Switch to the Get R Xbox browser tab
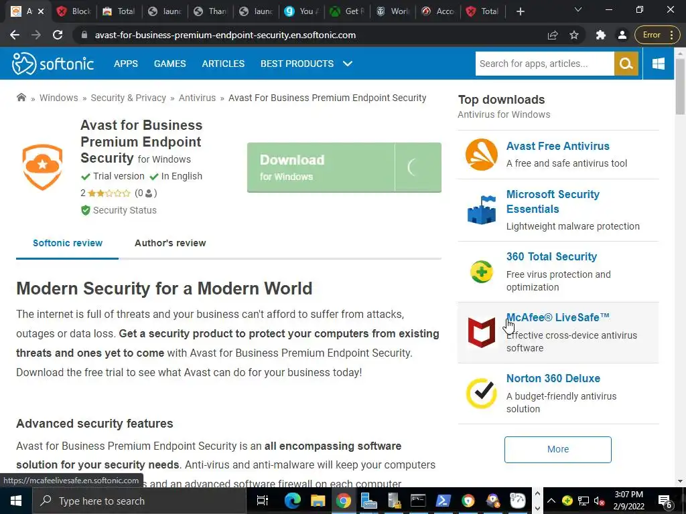This screenshot has height=514, width=686. [x=347, y=11]
